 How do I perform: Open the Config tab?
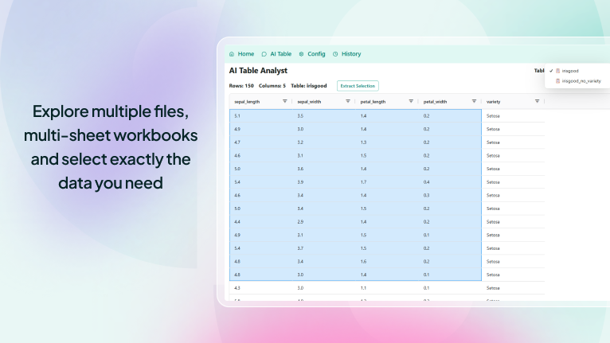tap(316, 54)
